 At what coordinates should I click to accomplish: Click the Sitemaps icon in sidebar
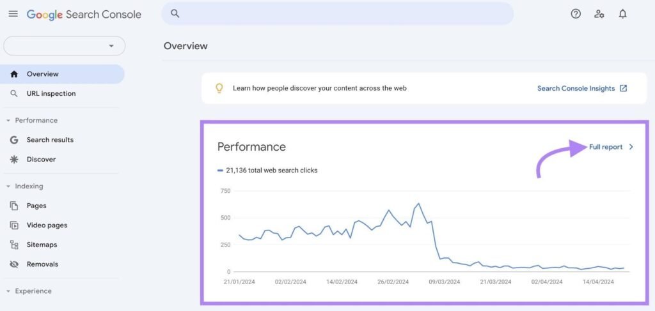point(14,245)
